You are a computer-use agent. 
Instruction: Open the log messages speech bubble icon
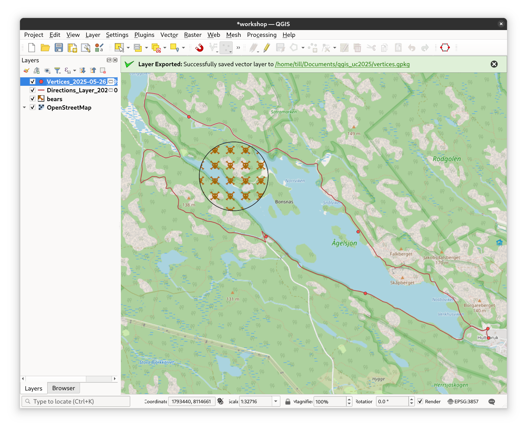click(x=491, y=402)
